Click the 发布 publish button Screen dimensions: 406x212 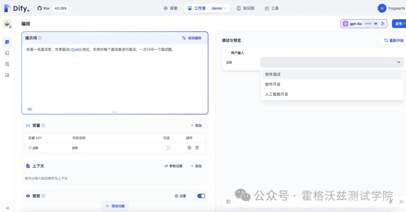400,24
